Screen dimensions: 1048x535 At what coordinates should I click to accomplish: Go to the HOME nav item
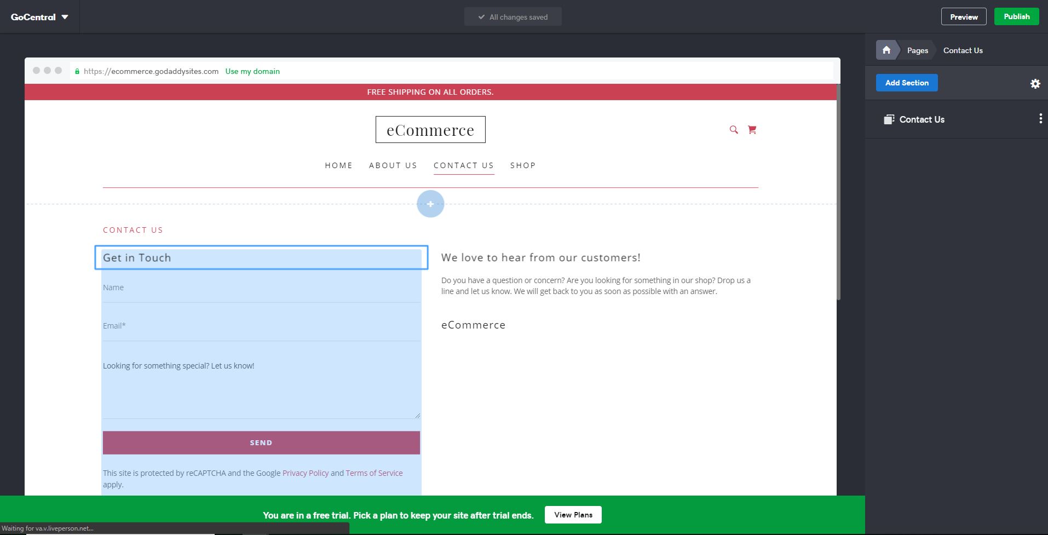point(338,165)
